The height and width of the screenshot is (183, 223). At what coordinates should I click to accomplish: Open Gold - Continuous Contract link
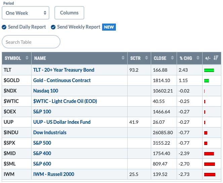(62, 80)
